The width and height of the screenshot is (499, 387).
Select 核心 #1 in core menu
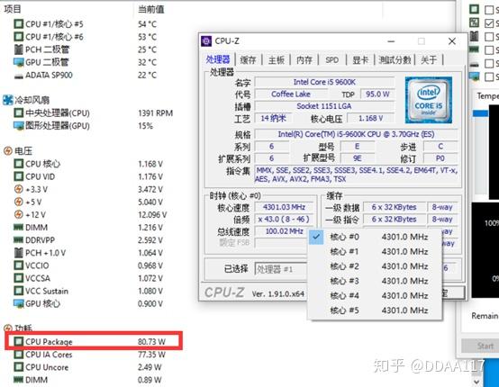click(375, 251)
